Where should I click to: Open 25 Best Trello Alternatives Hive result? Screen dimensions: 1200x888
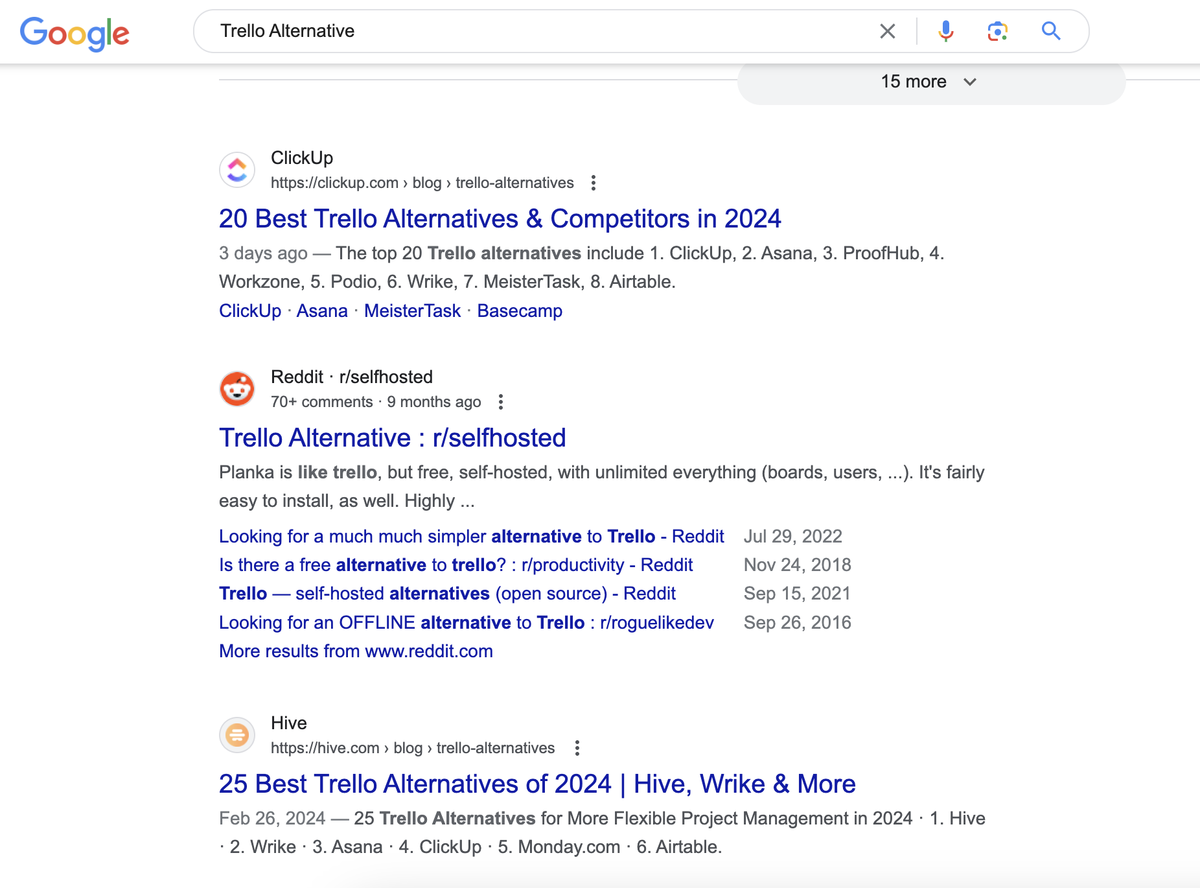[x=537, y=784]
